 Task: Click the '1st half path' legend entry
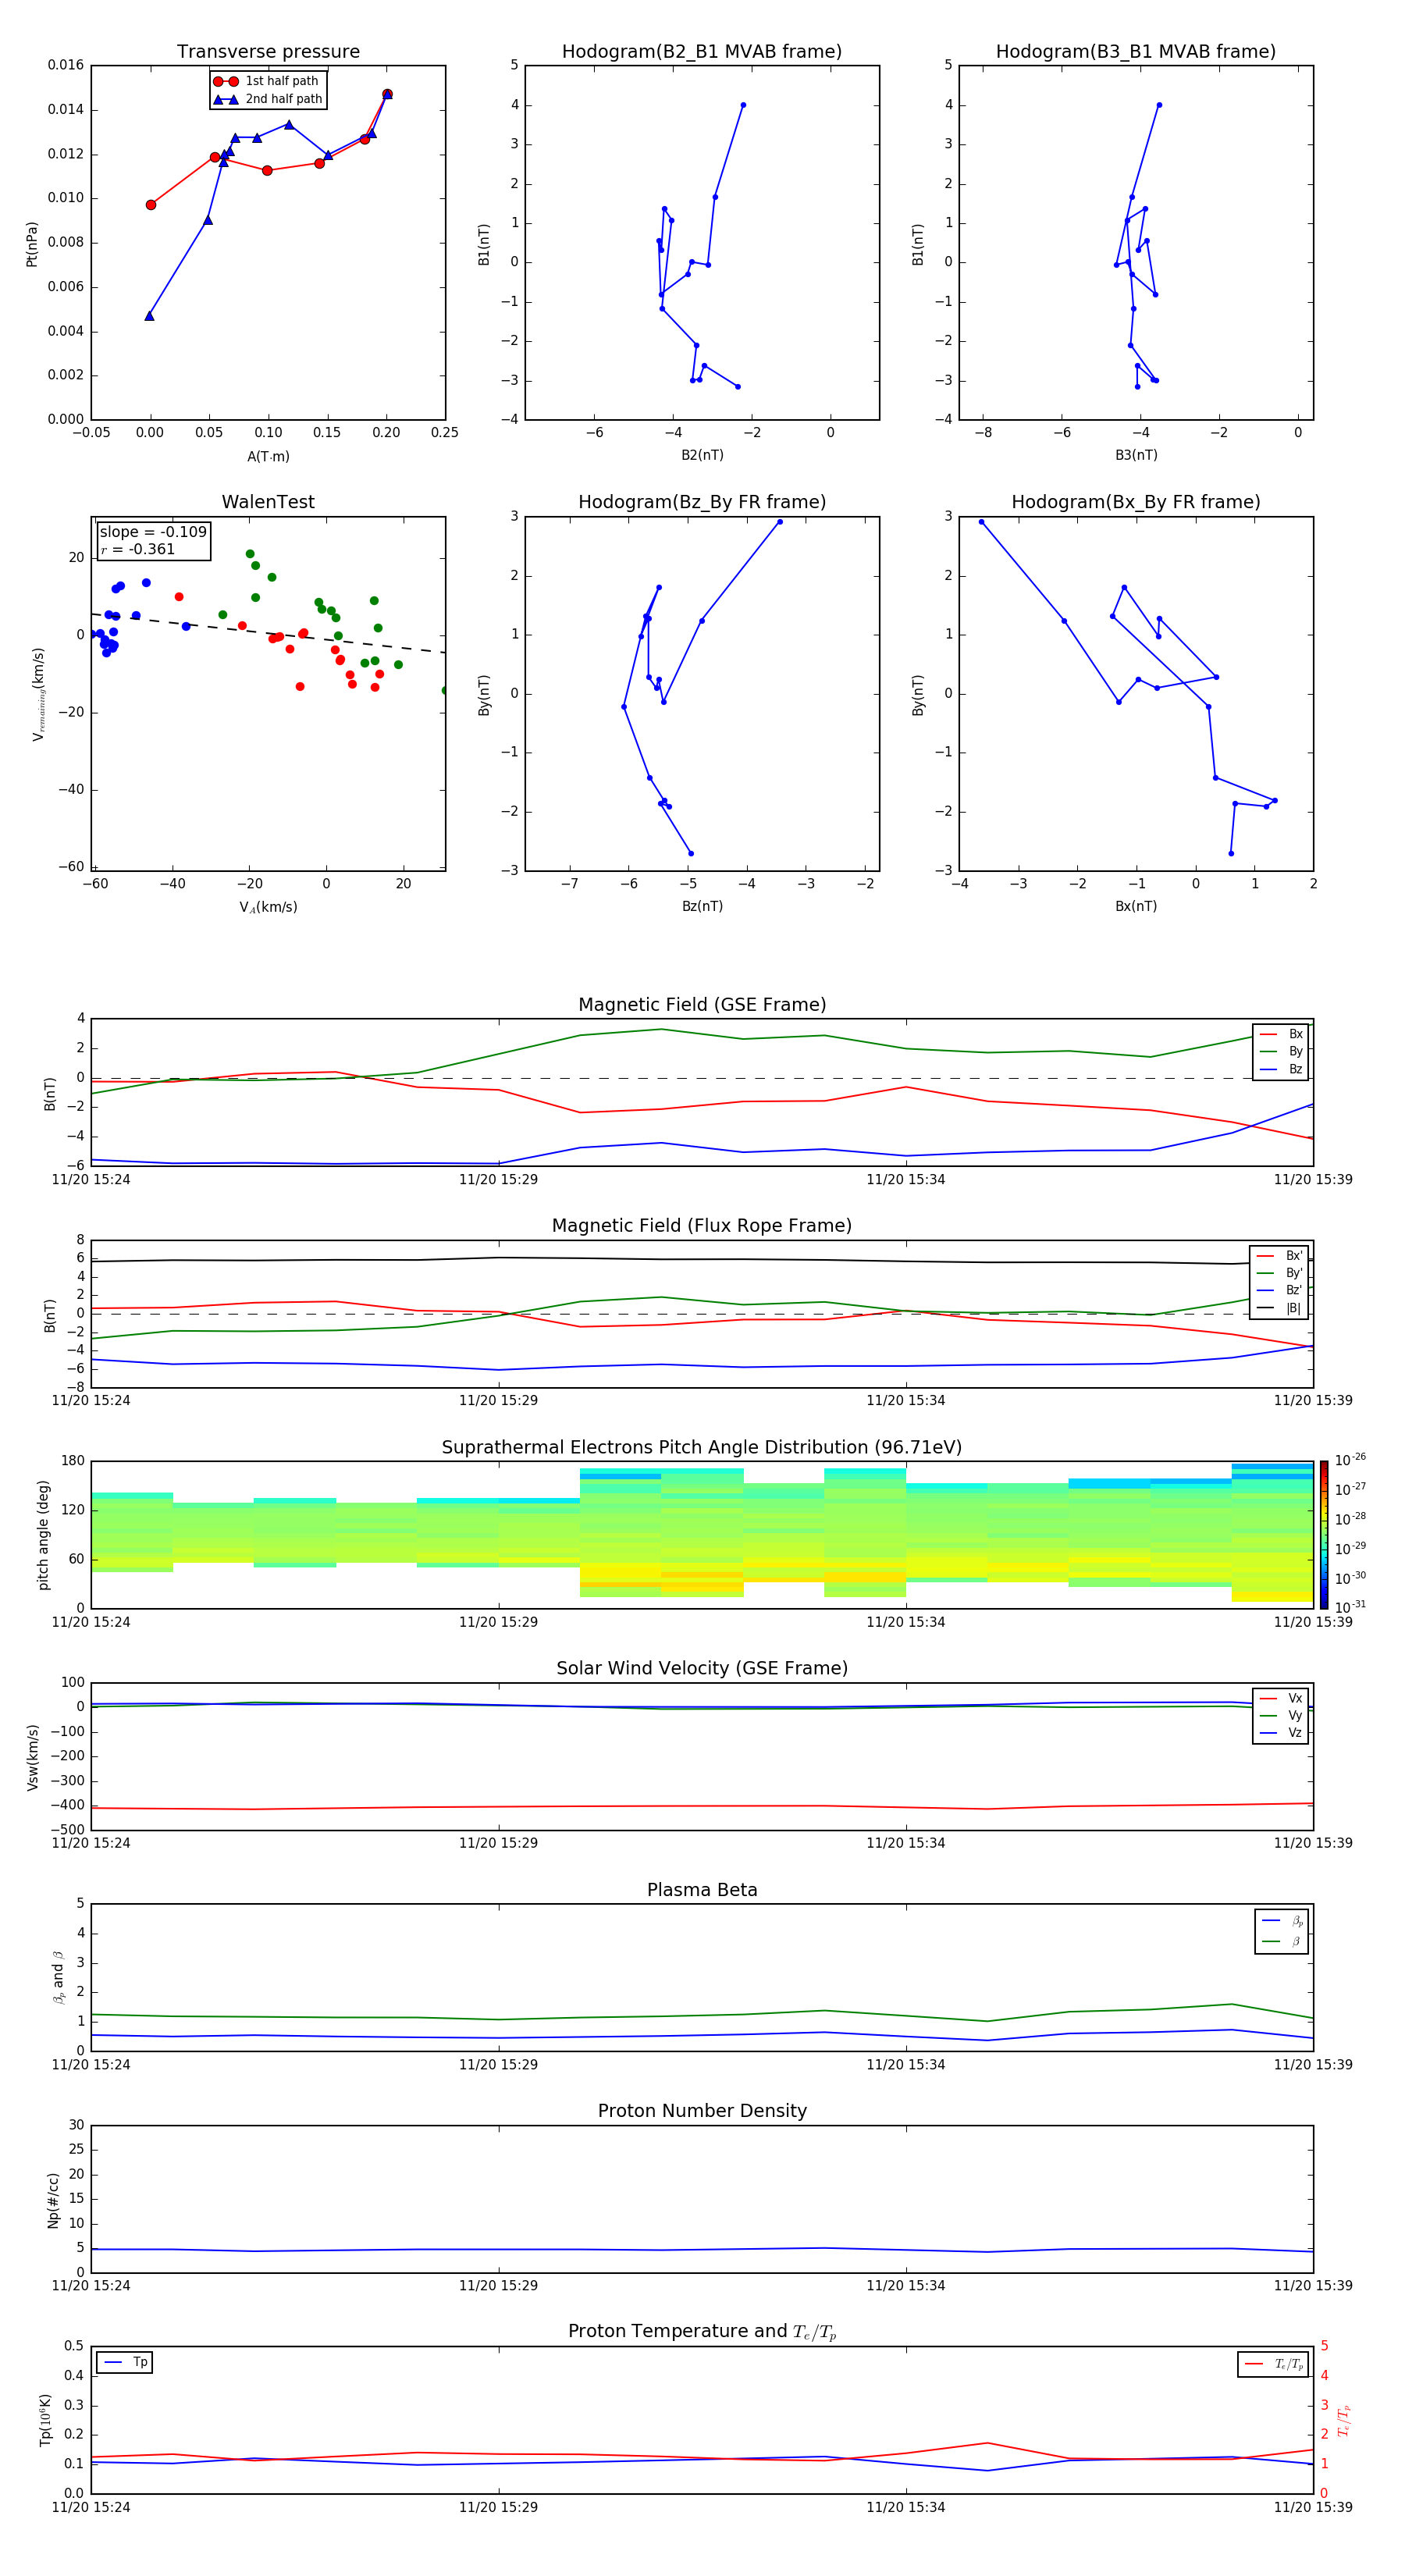[x=267, y=81]
